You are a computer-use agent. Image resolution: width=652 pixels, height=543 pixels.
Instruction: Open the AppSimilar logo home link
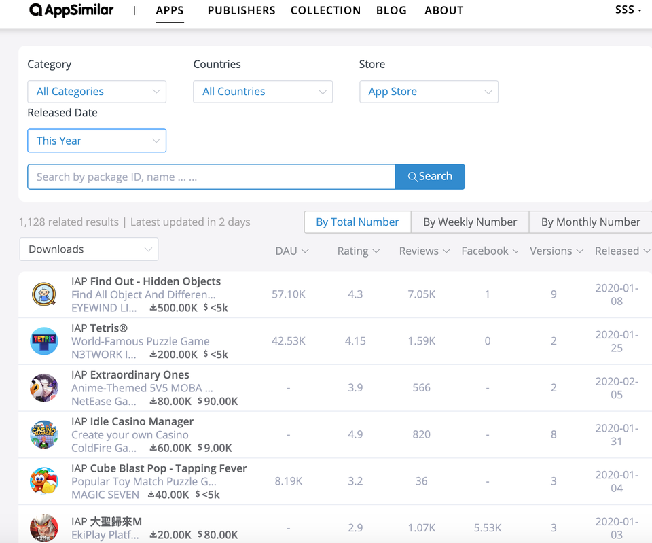tap(71, 10)
